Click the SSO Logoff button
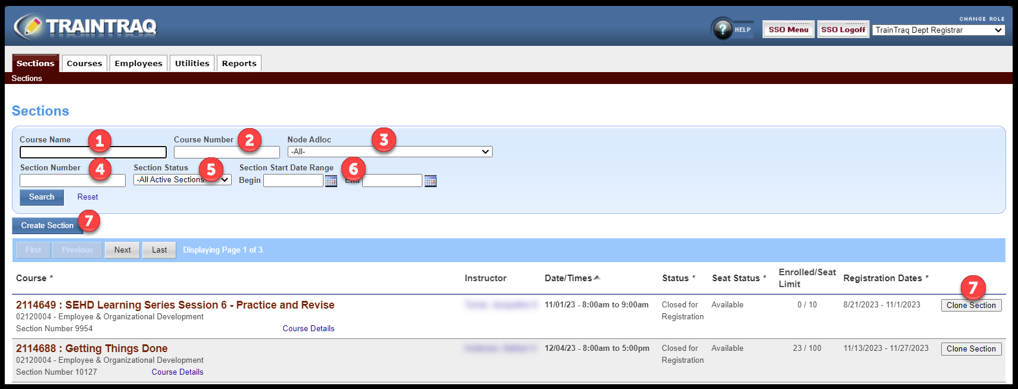Image resolution: width=1018 pixels, height=389 pixels. coord(843,30)
